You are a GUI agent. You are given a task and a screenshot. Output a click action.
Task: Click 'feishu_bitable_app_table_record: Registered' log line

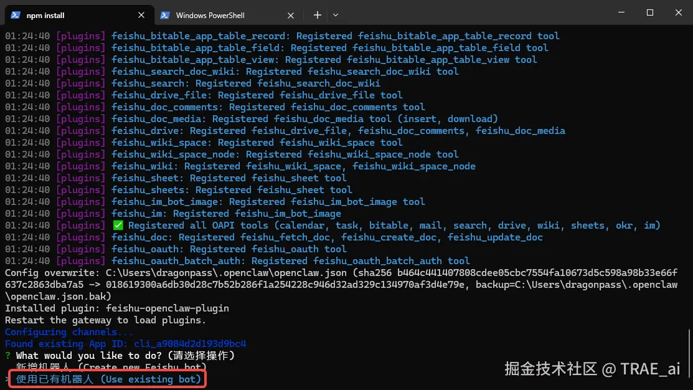pos(283,36)
